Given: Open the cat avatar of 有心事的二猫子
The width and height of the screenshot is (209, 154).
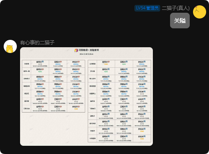Looking at the screenshot, I should point(10,46).
